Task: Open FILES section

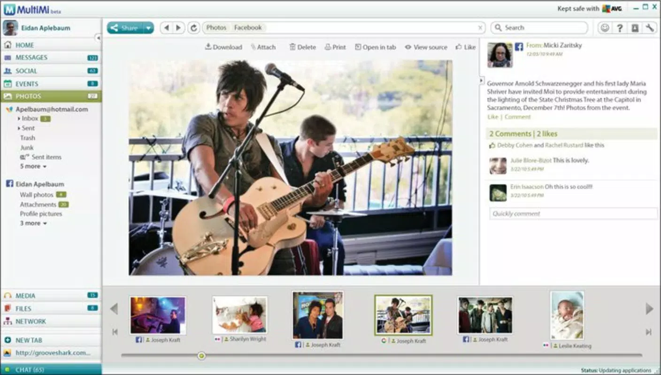Action: click(x=51, y=308)
